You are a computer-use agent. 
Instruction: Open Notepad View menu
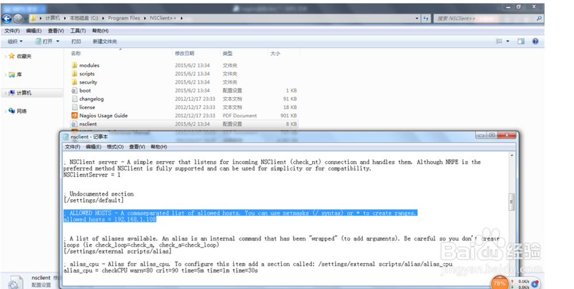point(137,147)
